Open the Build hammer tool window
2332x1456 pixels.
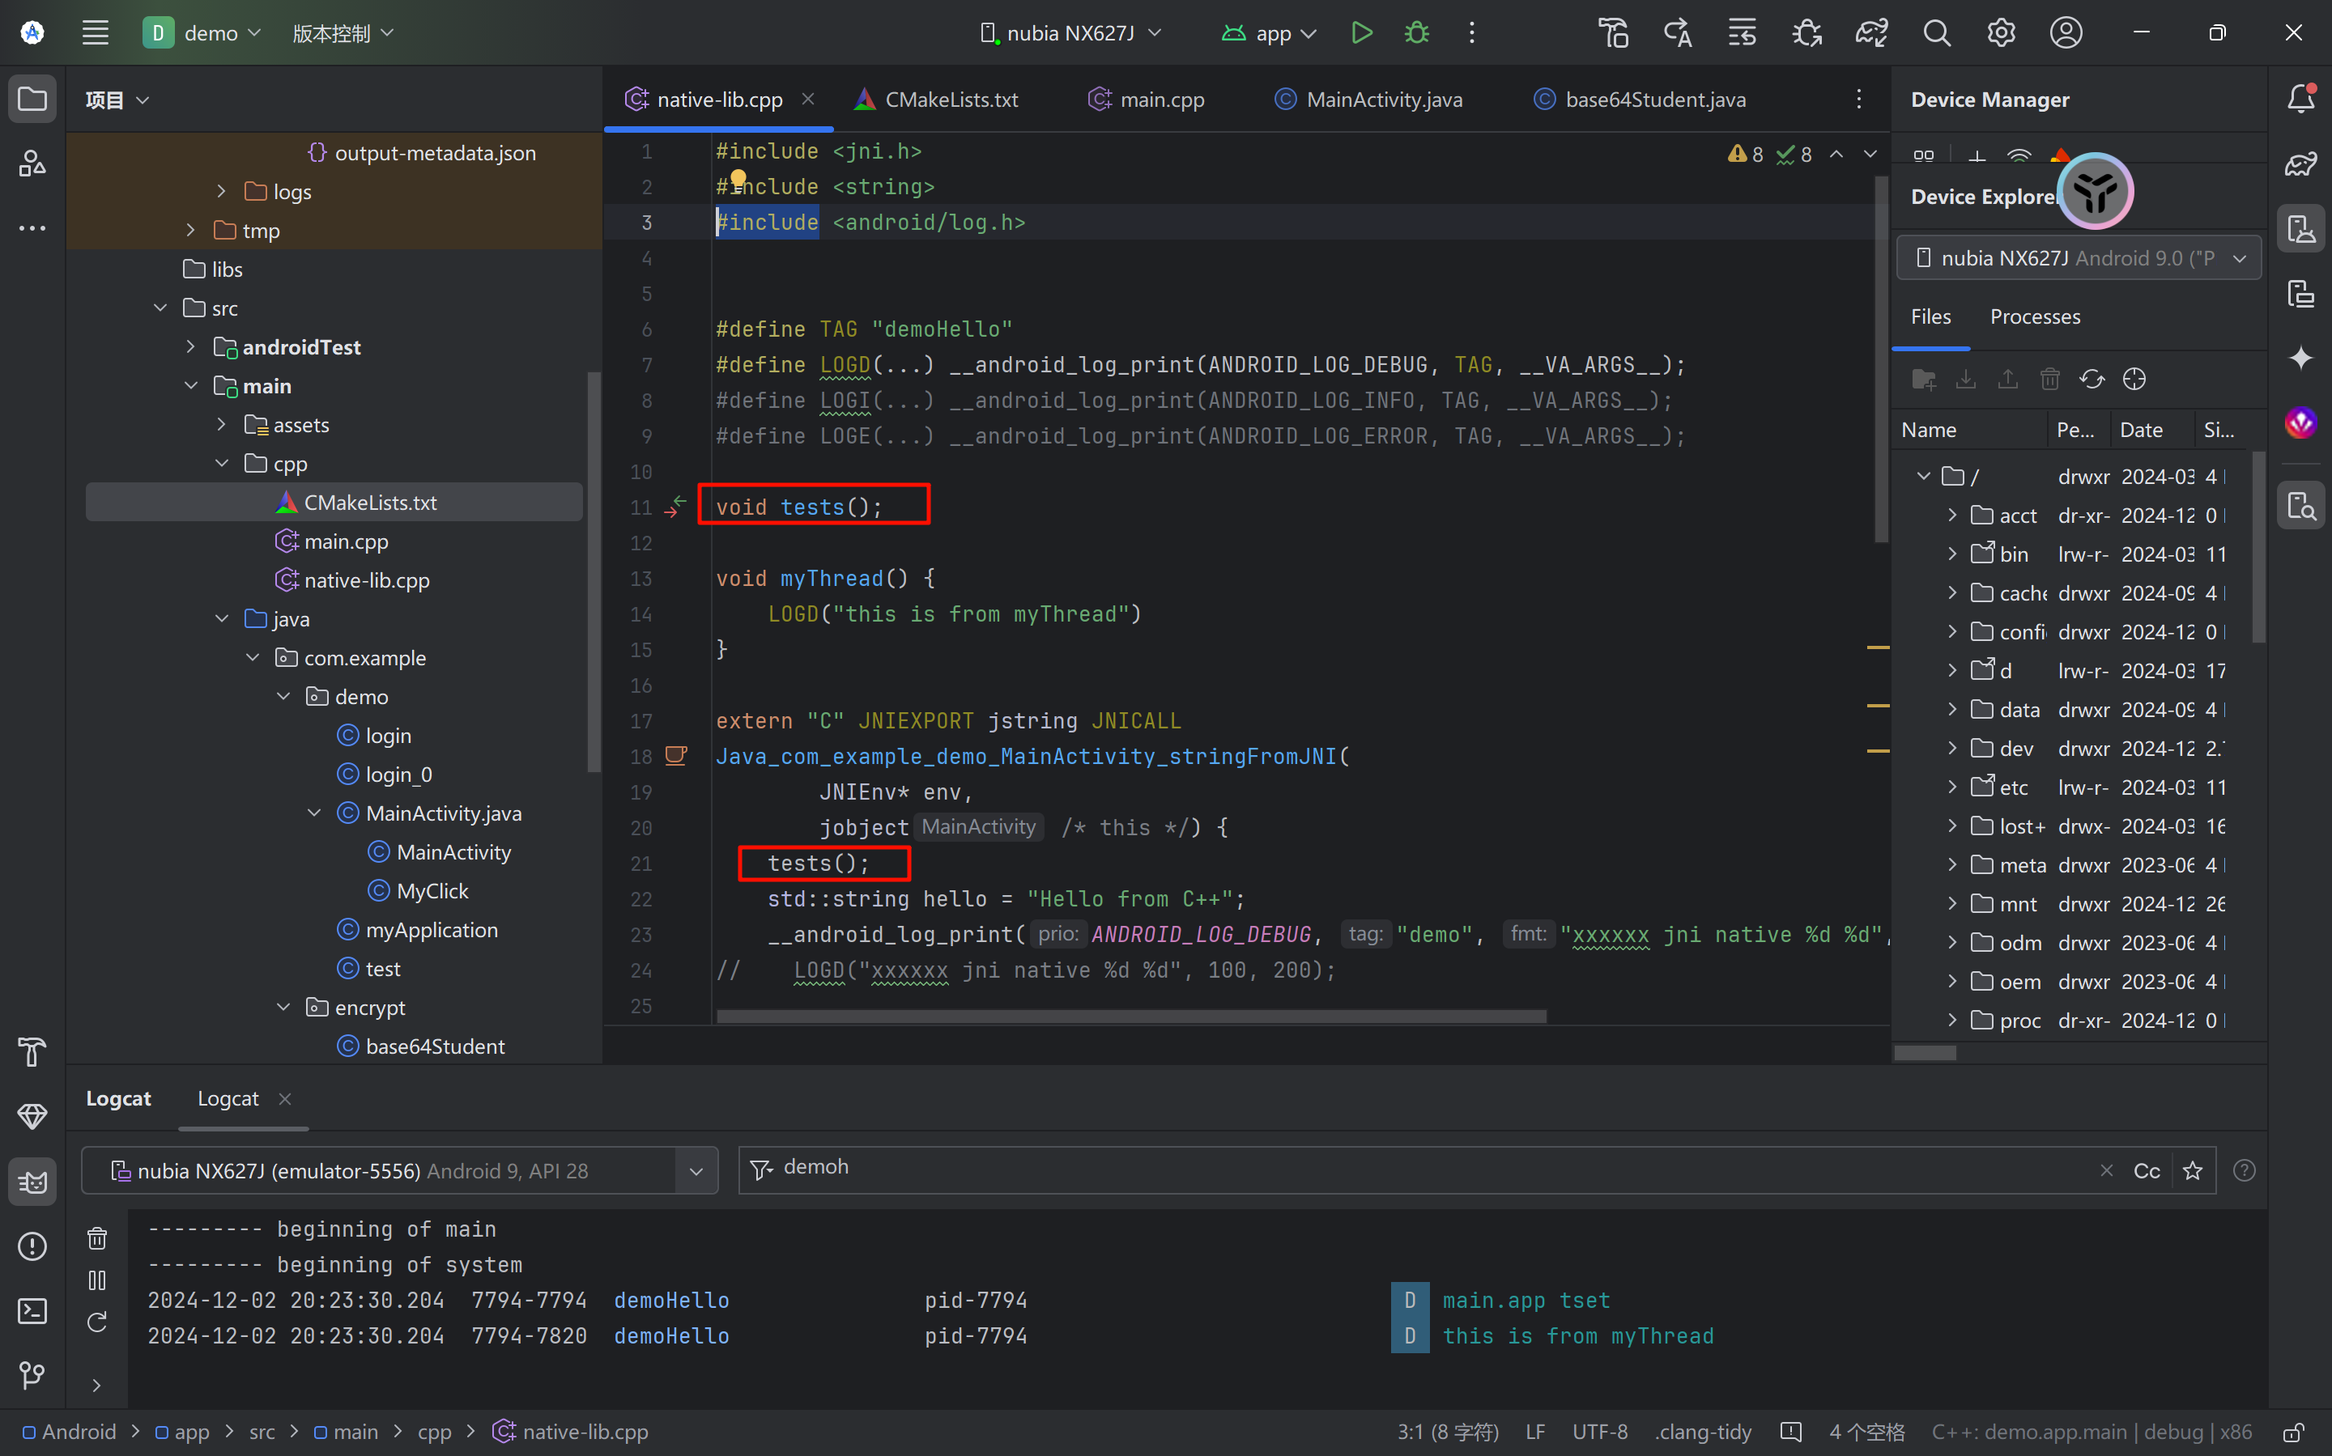[x=32, y=1051]
